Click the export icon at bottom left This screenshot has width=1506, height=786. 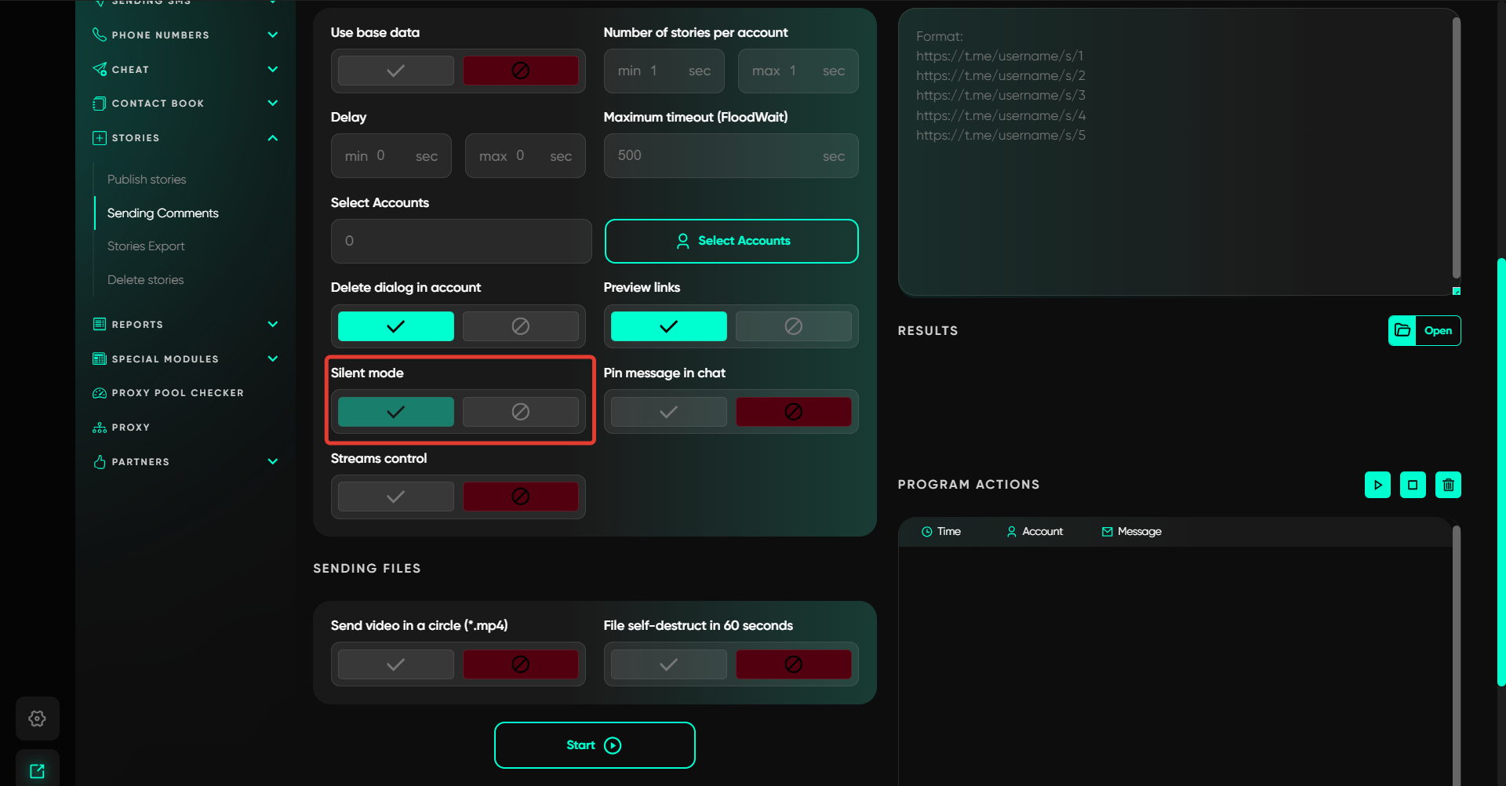coord(37,771)
